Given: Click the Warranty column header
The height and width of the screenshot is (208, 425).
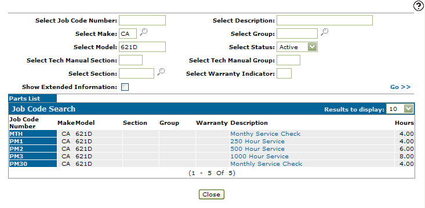Looking at the screenshot, I should pyautogui.click(x=212, y=123).
